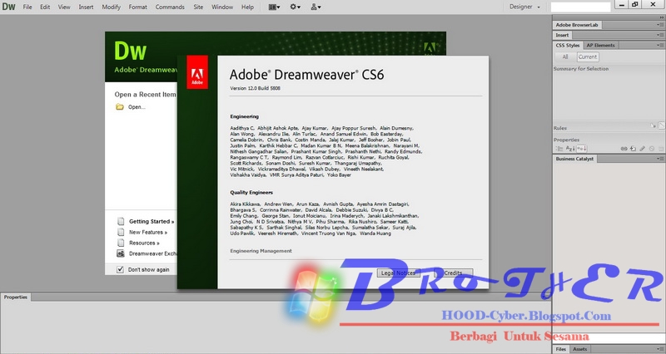This screenshot has width=666, height=354.
Task: Click Dreamweaver Exchange icon
Action: coord(121,253)
